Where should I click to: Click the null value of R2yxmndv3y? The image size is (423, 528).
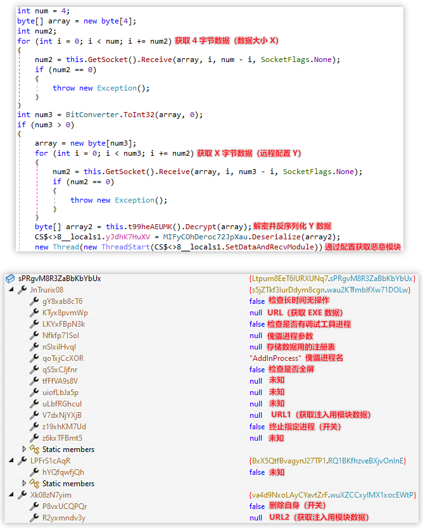[256, 518]
